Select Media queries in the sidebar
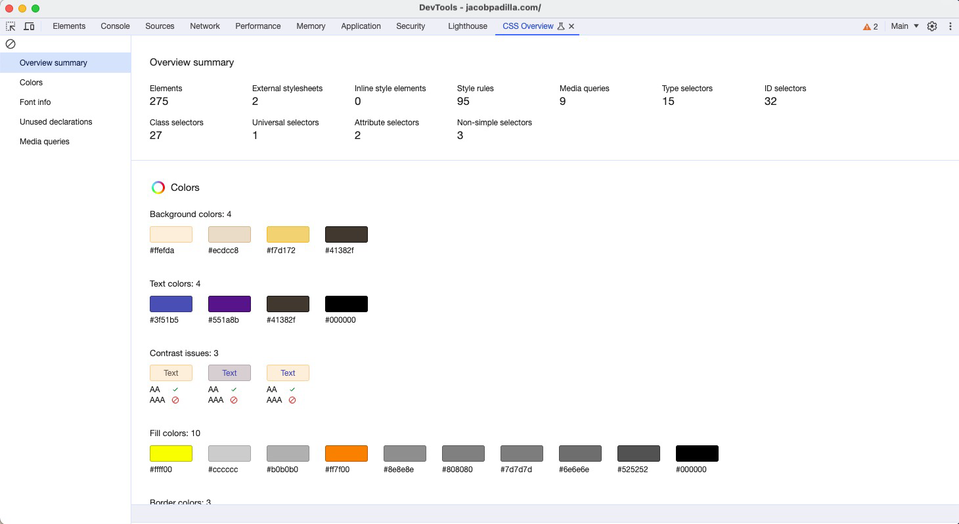Image resolution: width=959 pixels, height=524 pixels. 44,142
